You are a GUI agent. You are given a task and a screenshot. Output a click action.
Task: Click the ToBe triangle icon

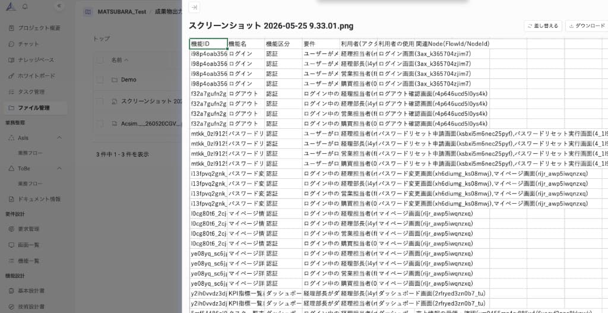point(11,168)
